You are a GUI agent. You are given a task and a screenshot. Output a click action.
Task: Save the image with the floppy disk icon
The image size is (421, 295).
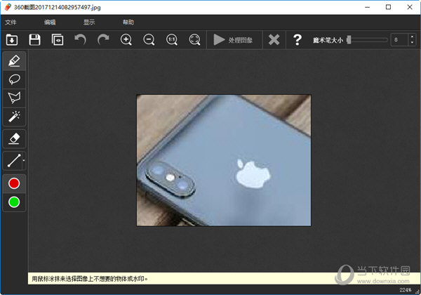pos(34,40)
